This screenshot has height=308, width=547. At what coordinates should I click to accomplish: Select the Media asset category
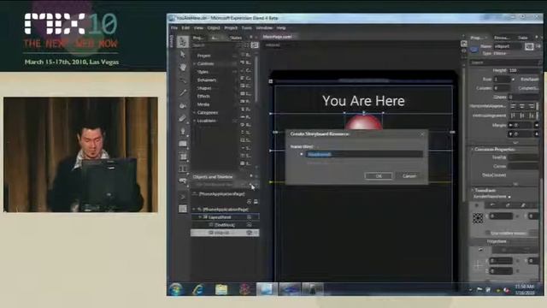(x=203, y=104)
